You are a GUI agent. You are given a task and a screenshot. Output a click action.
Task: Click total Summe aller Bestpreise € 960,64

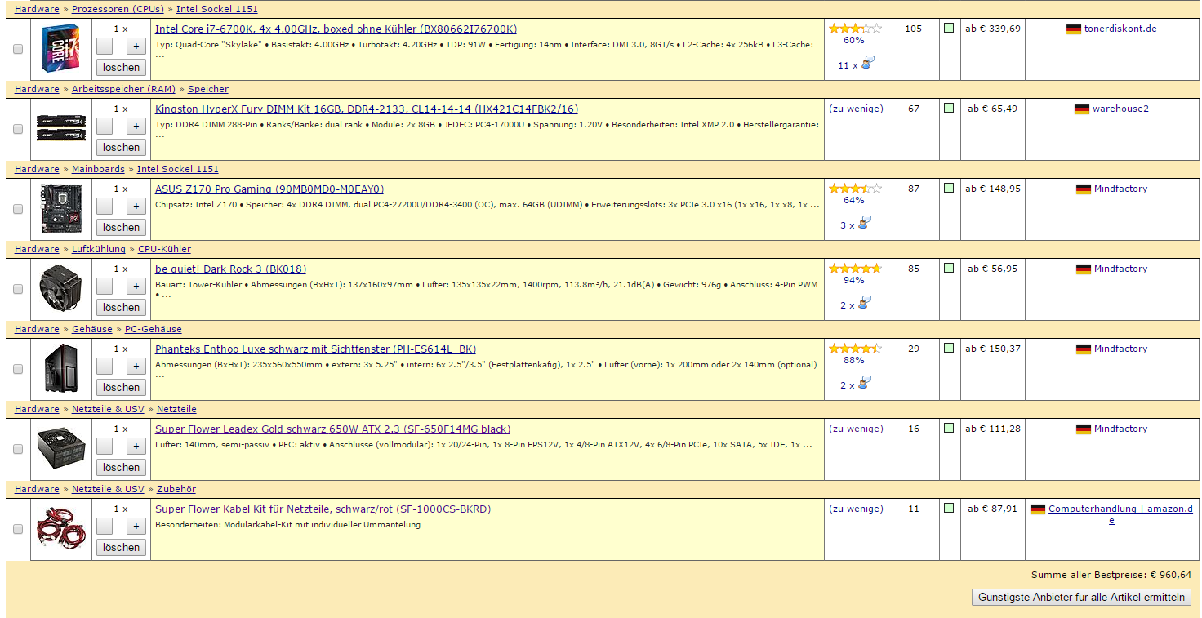click(x=1111, y=575)
